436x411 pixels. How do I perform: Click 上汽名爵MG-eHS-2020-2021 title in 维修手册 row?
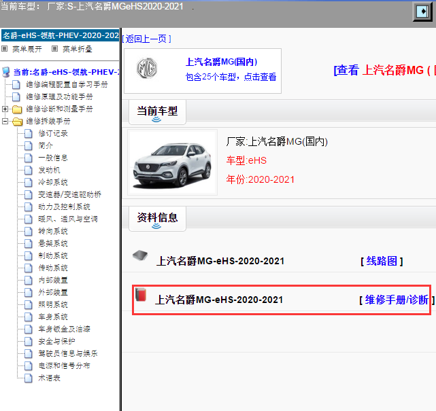click(x=219, y=300)
